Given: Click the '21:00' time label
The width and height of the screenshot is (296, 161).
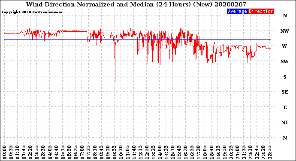Looking at the screenshot, I should coord(237,152).
